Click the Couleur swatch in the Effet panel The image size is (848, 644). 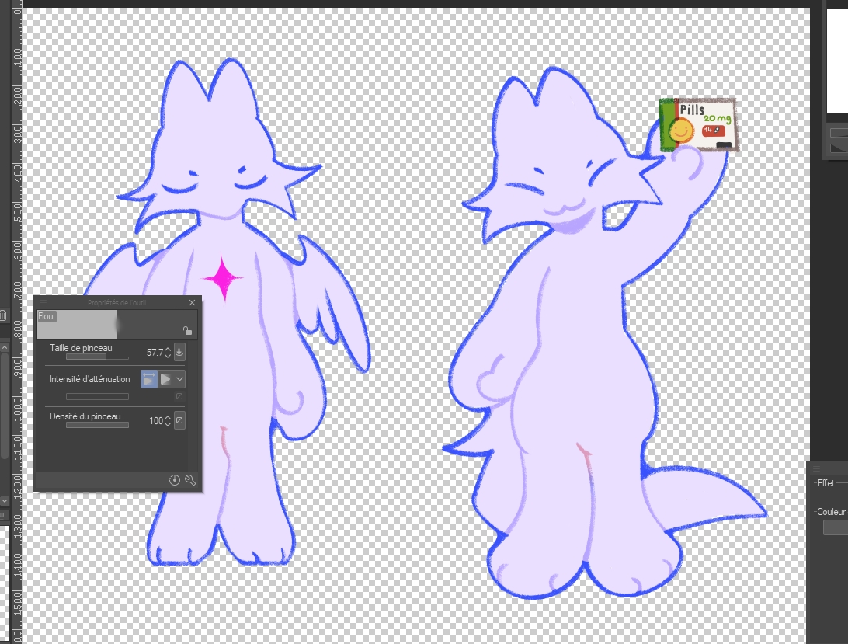(835, 527)
